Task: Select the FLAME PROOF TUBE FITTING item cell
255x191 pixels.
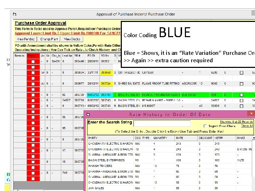Action: tap(161, 83)
